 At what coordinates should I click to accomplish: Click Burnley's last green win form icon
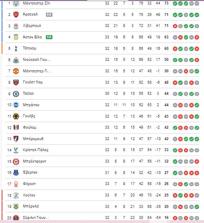pos(197,207)
